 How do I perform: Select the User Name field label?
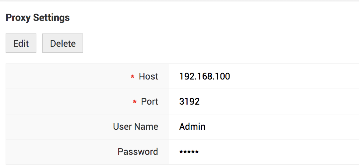(135, 127)
